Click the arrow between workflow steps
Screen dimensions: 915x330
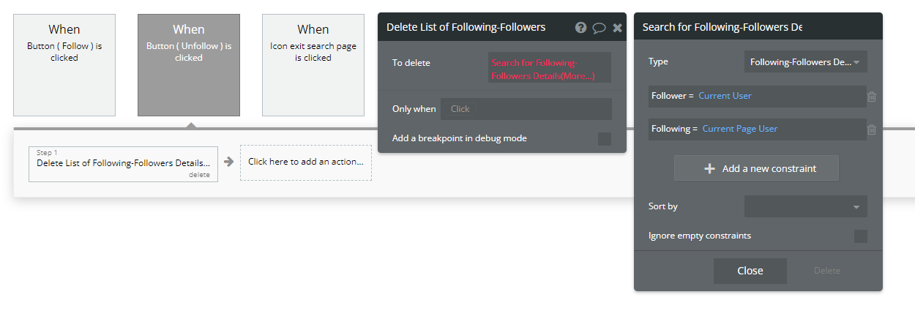click(x=228, y=162)
